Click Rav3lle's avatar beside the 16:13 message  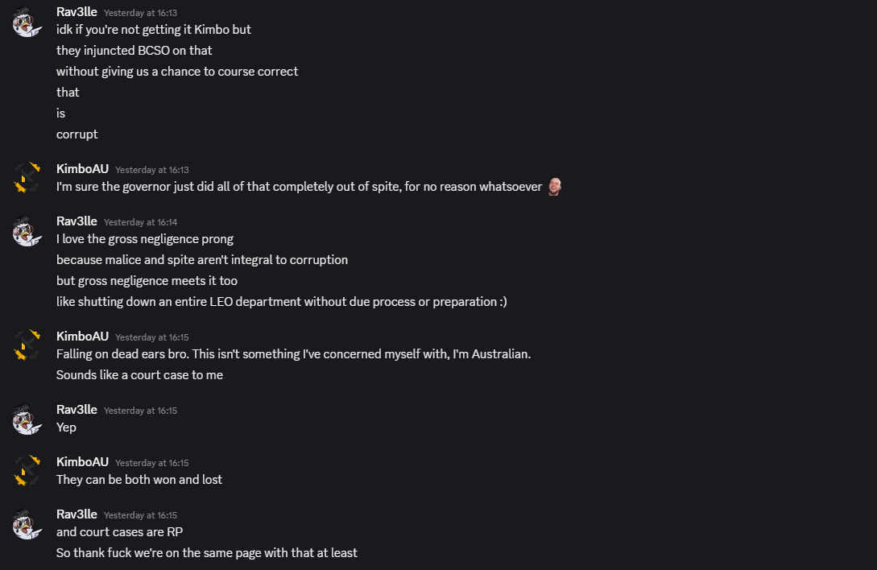pyautogui.click(x=27, y=22)
